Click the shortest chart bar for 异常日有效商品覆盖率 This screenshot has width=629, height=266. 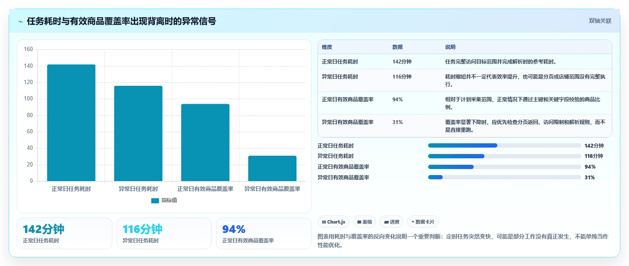[x=272, y=168]
